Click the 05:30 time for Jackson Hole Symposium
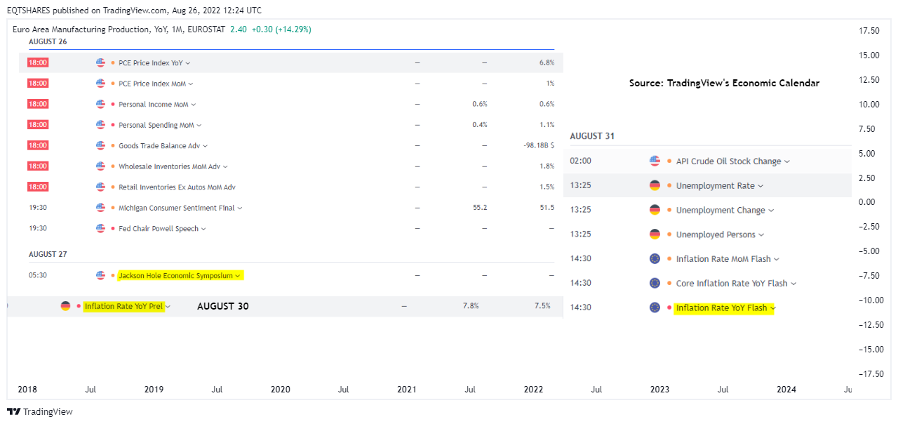The image size is (898, 424). click(37, 275)
